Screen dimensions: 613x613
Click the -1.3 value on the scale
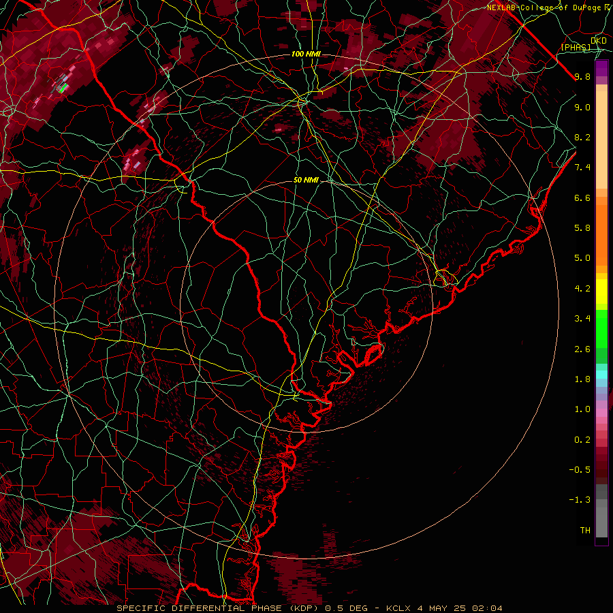580,501
